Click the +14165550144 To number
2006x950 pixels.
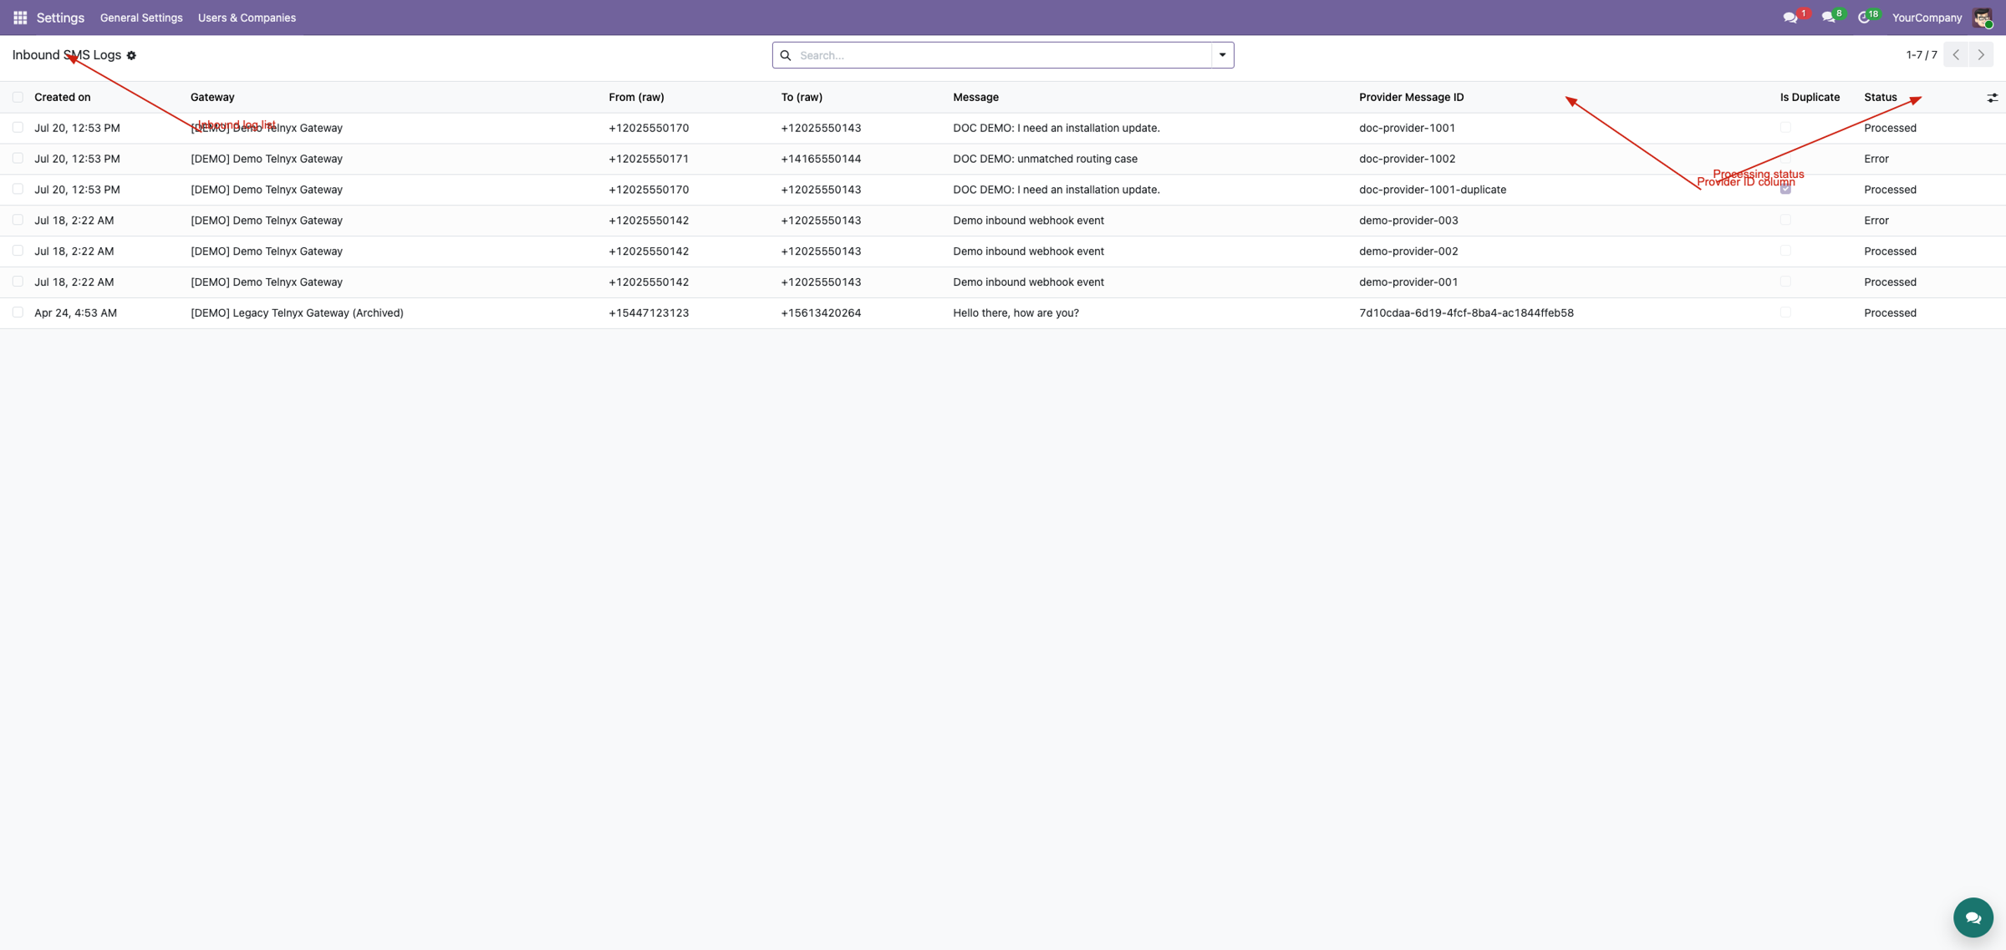coord(821,159)
